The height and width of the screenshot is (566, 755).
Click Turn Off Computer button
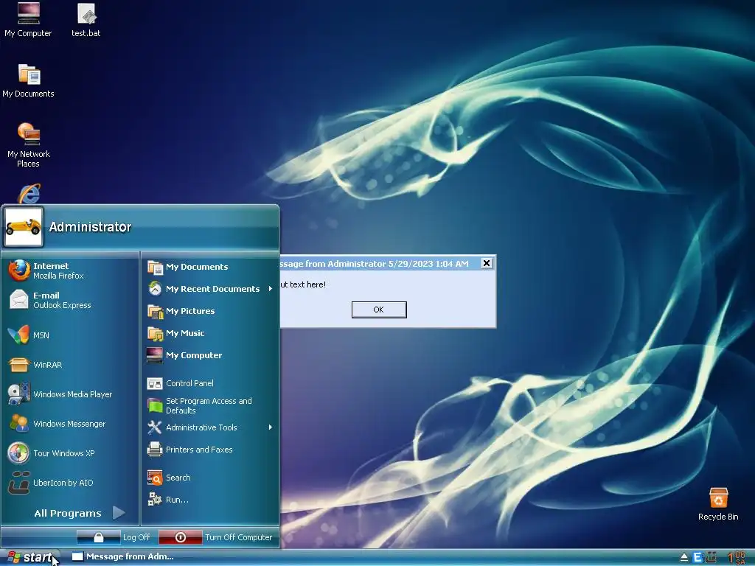click(216, 537)
